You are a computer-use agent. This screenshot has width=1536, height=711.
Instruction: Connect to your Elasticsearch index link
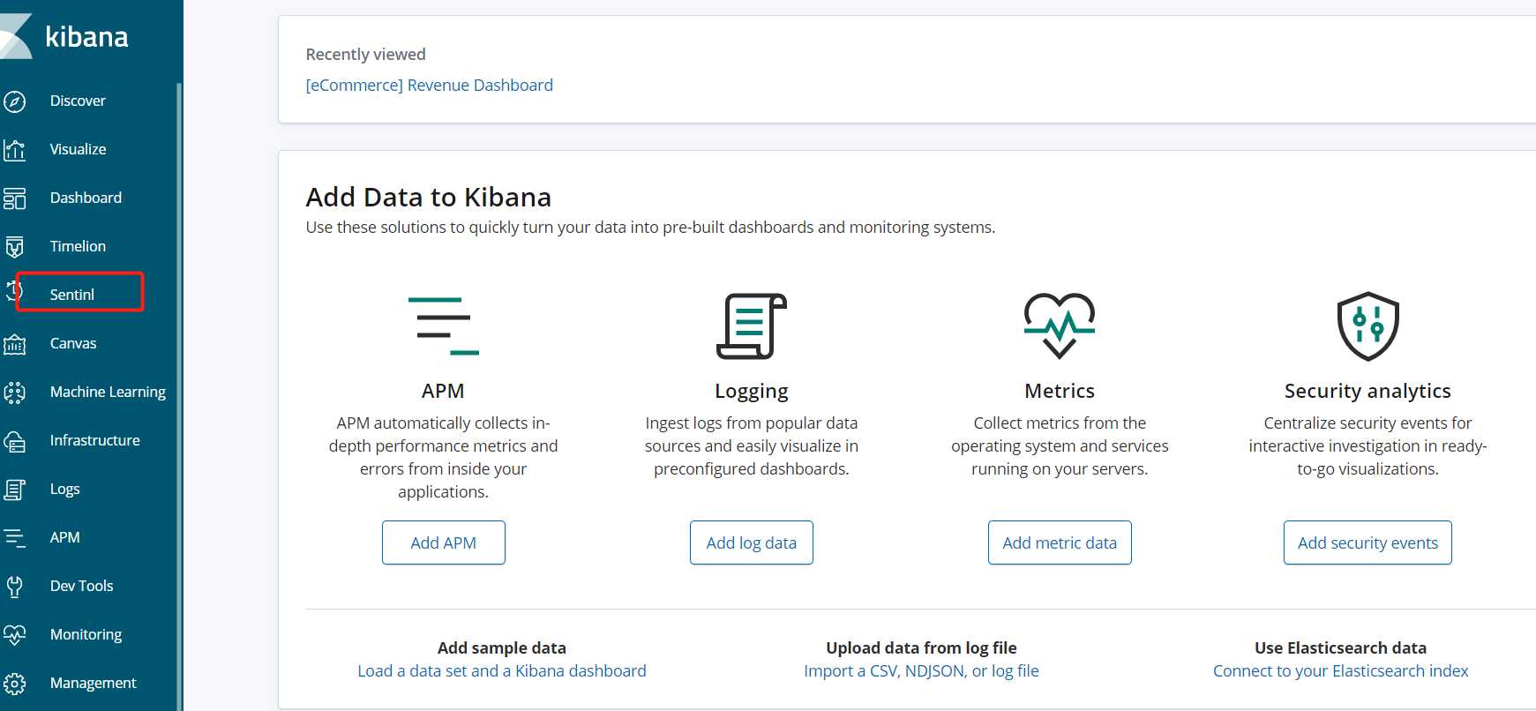click(1340, 670)
